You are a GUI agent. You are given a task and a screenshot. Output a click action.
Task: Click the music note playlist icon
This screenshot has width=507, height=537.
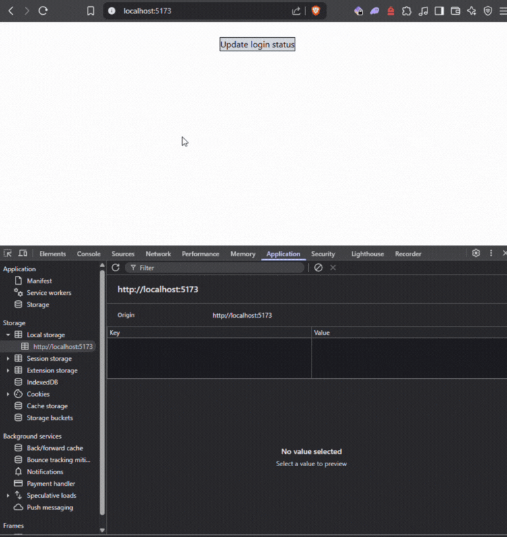tap(423, 11)
